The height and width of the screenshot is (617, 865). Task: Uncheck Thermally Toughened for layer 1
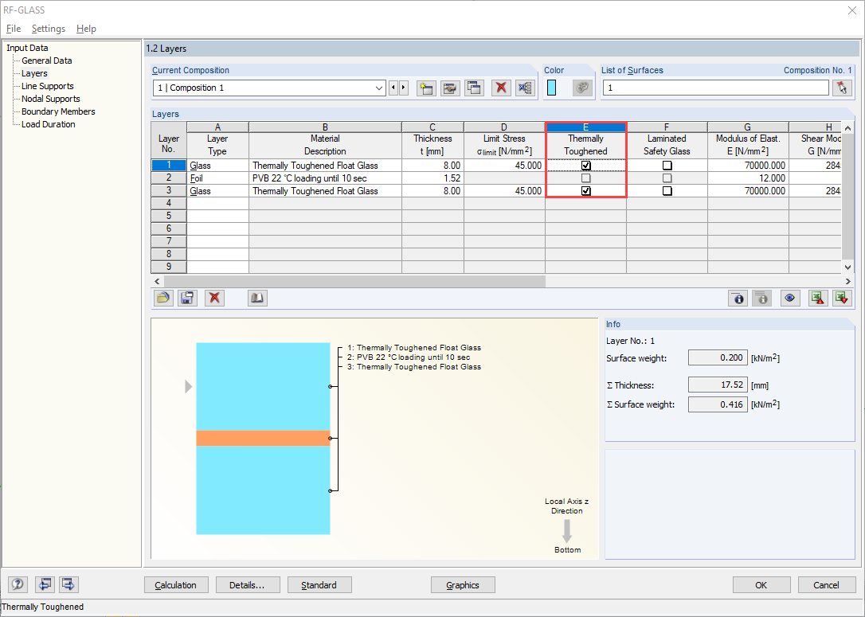click(586, 166)
